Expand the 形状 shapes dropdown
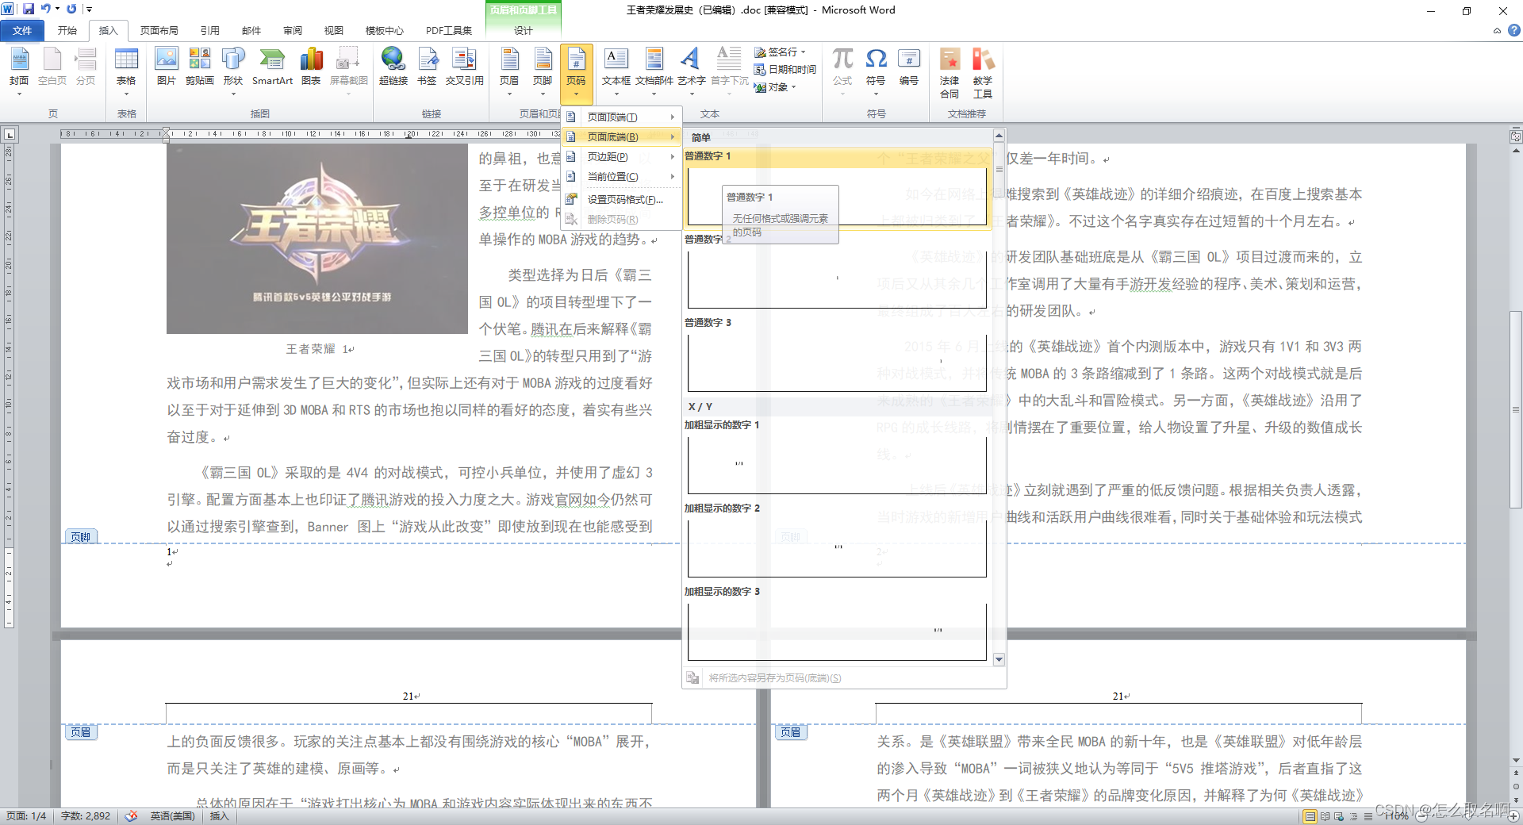 coord(233,94)
